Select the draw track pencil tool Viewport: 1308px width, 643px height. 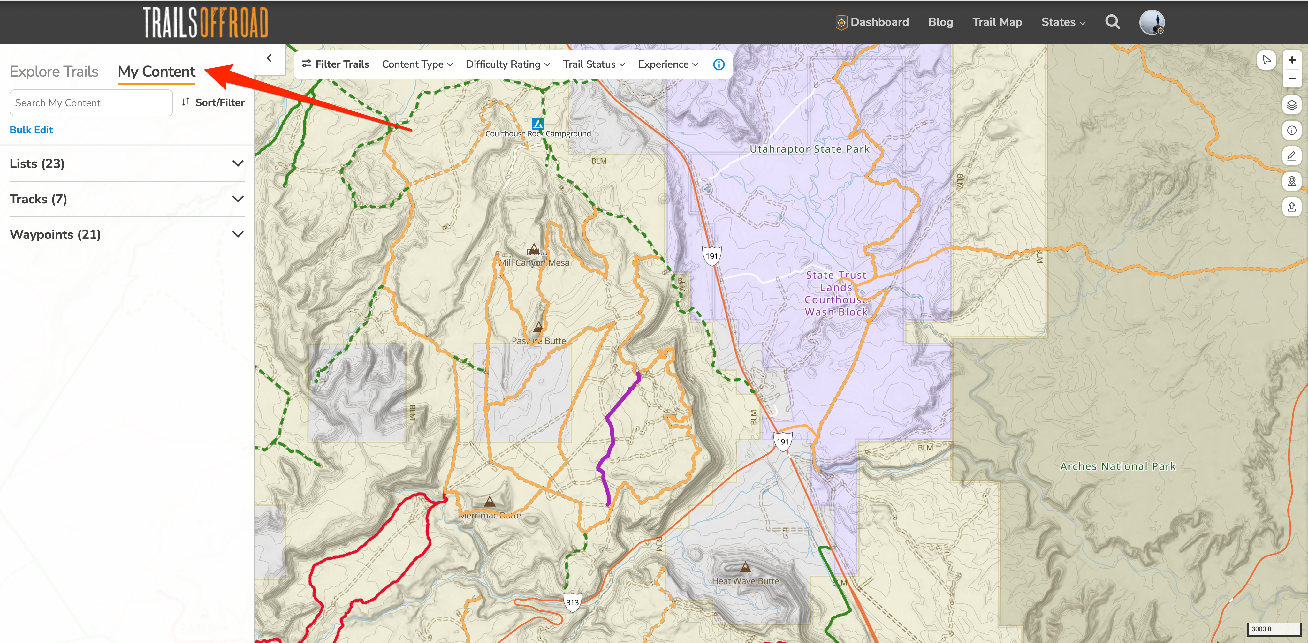[1292, 156]
